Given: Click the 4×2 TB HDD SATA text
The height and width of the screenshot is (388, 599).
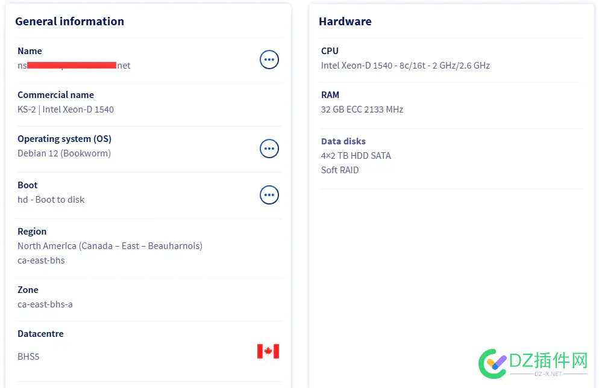Looking at the screenshot, I should [x=356, y=156].
